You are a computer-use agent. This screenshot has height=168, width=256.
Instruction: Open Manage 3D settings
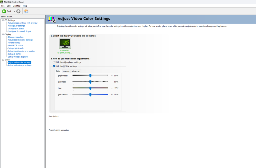pos(16,26)
